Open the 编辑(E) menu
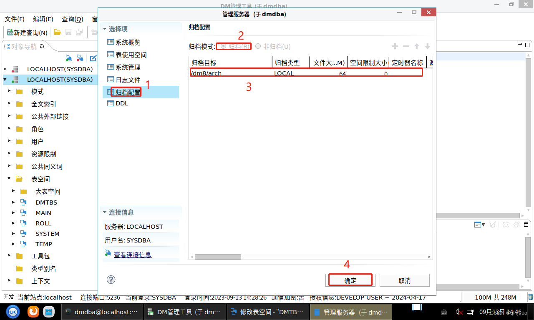534x320 pixels. coord(43,19)
